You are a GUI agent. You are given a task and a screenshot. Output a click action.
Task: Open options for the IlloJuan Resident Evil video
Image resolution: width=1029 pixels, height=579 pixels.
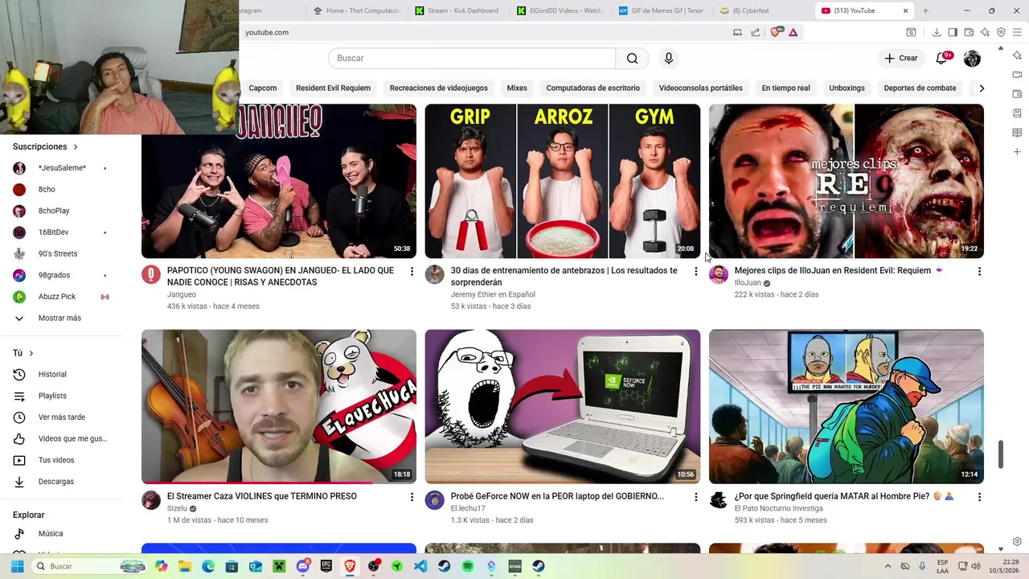coord(979,272)
